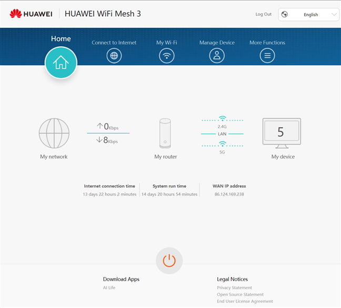Click the 5G Wi-Fi signal icon
This screenshot has height=308, width=341.
tap(222, 144)
